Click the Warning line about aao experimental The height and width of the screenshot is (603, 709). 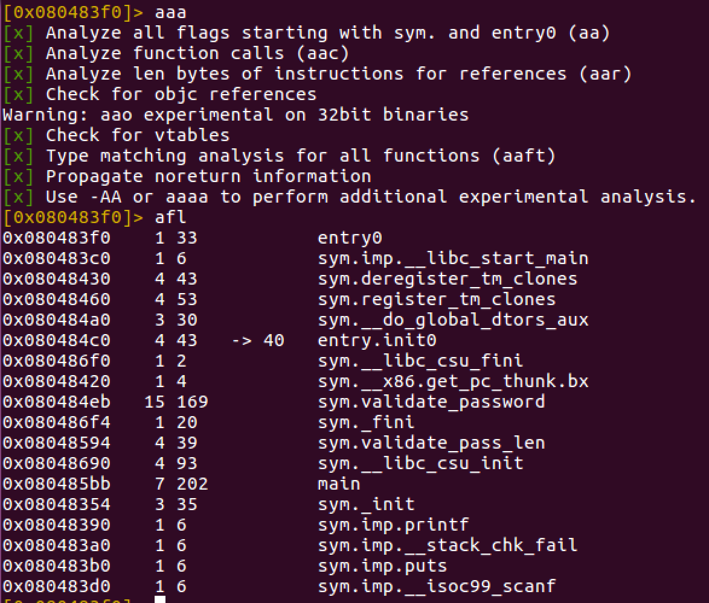(x=236, y=115)
